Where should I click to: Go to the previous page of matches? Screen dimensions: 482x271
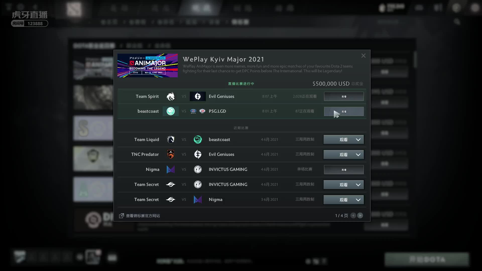[x=353, y=216]
